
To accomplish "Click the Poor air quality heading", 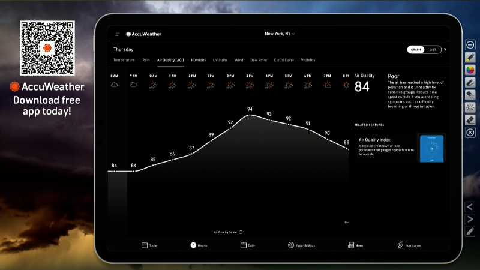I will pyautogui.click(x=394, y=76).
